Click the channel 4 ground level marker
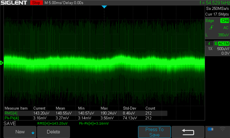 coord(1,63)
